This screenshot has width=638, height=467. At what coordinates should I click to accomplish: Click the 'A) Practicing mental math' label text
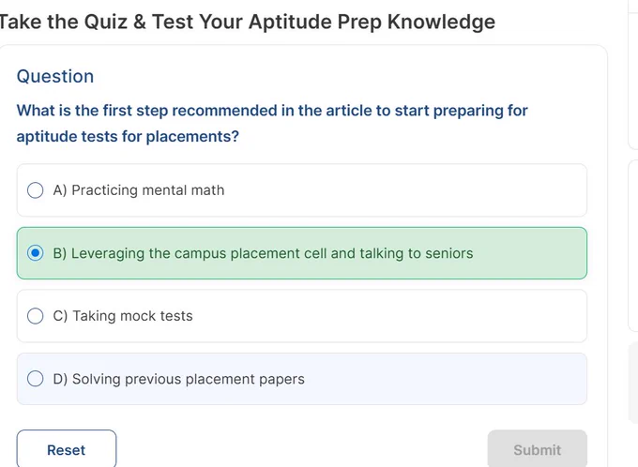click(139, 190)
